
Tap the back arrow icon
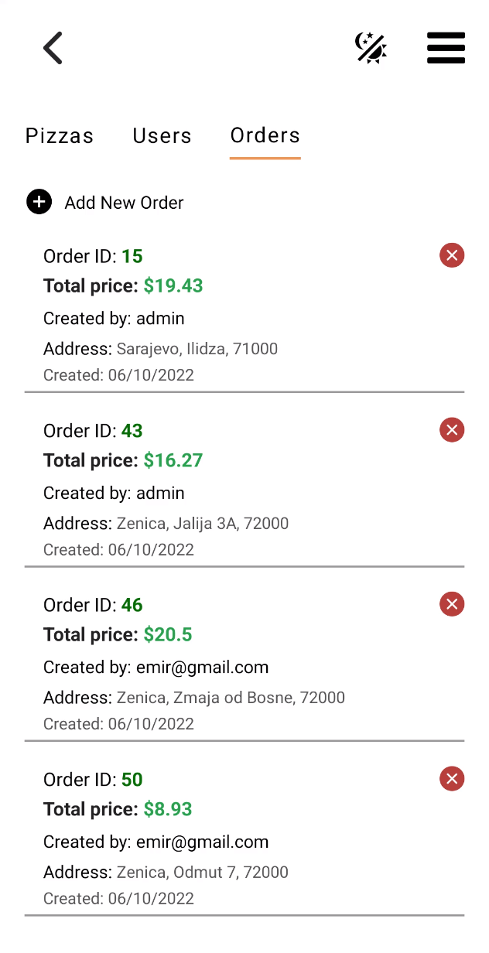(x=52, y=48)
